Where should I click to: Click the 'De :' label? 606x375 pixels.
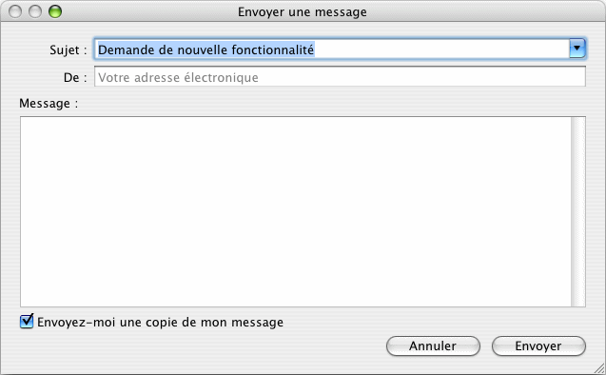pos(75,78)
